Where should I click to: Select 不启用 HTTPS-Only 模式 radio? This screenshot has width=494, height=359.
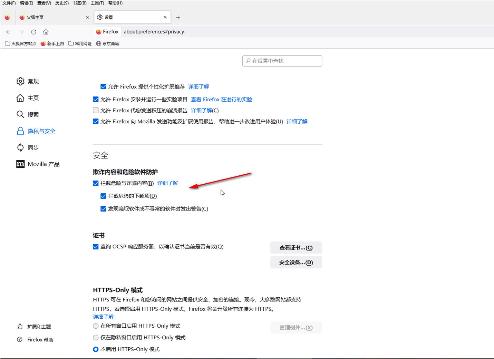point(96,349)
